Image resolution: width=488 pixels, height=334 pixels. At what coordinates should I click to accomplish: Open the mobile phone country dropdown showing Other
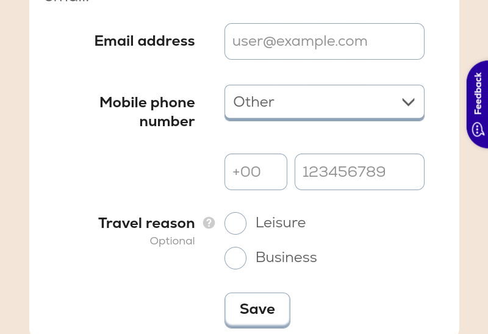point(325,102)
